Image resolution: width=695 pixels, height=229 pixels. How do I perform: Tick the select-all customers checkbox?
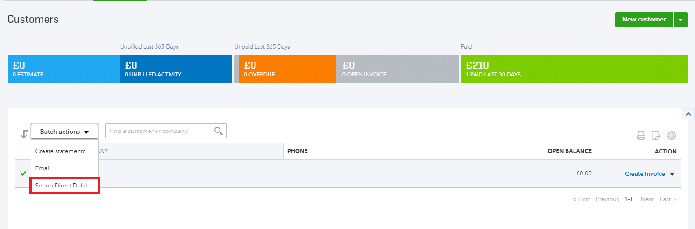(23, 152)
